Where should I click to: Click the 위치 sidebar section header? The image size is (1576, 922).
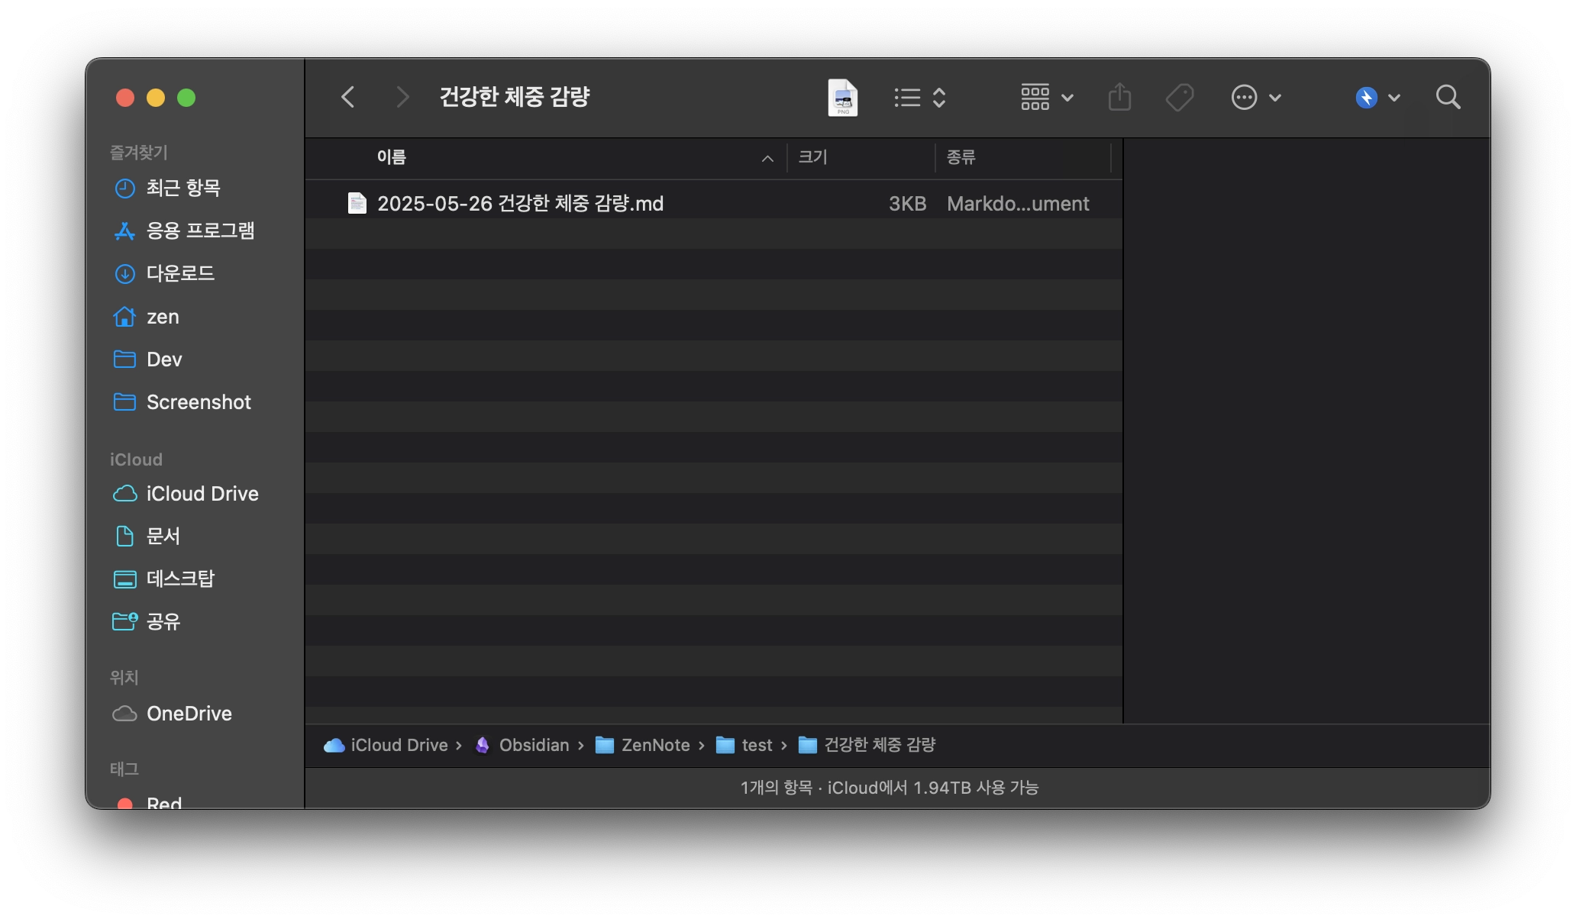[x=124, y=677]
